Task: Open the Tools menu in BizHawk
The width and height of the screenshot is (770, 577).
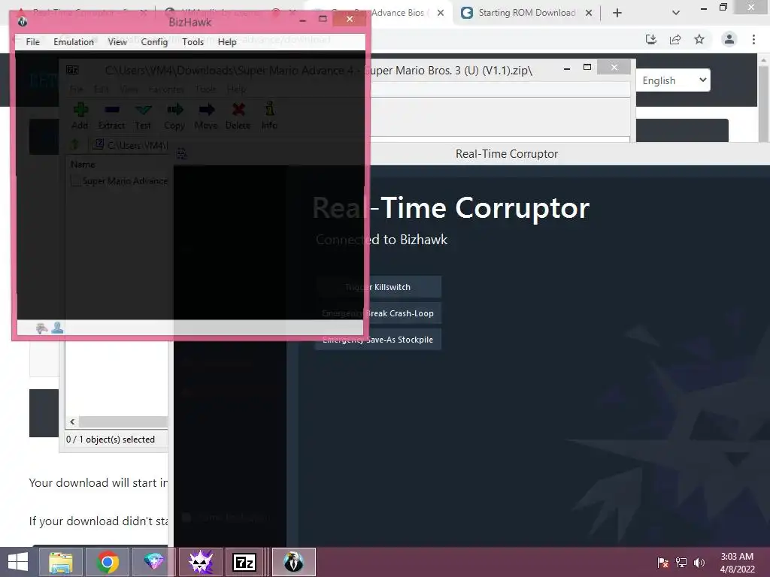Action: point(192,42)
